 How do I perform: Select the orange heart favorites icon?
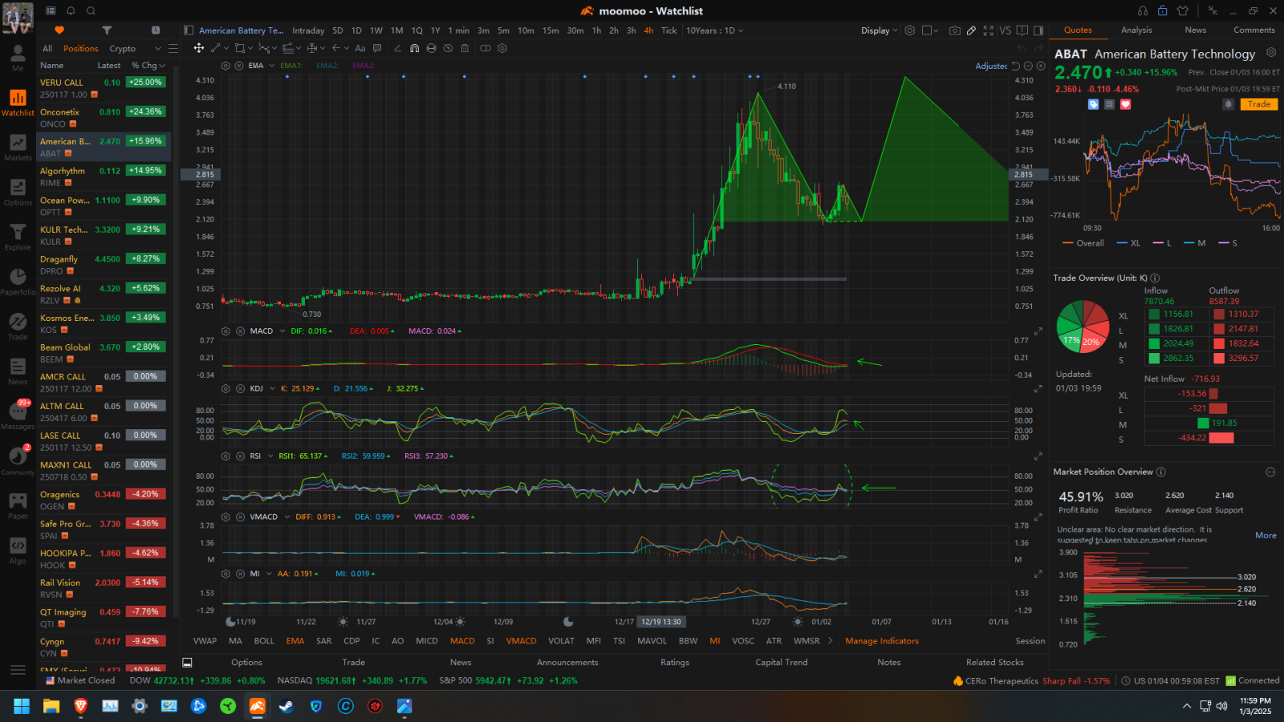pos(59,30)
